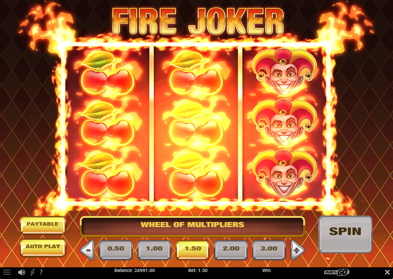Select the 0.50 bet value
This screenshot has height=279, width=393.
coord(116,250)
